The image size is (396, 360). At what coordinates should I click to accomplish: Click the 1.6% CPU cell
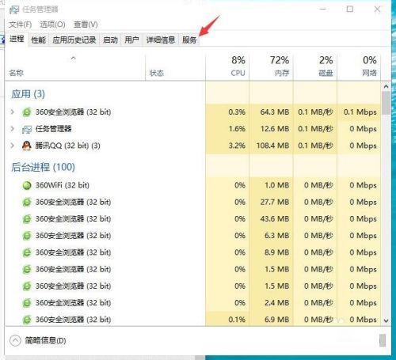227,129
